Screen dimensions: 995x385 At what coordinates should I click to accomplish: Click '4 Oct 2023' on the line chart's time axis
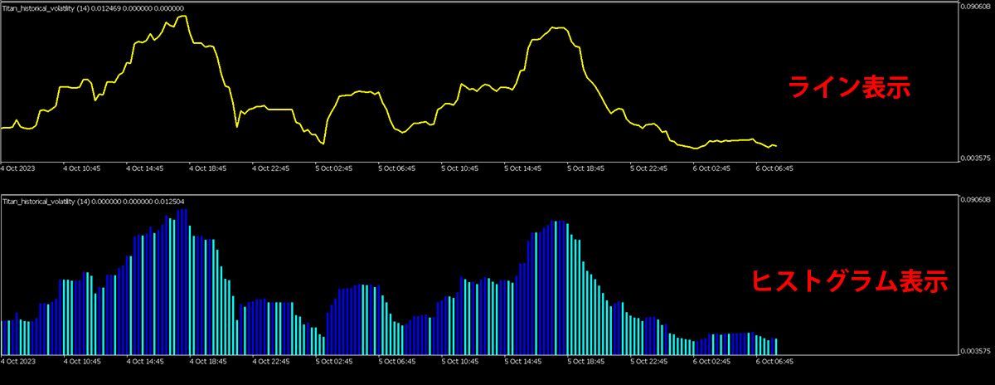18,168
